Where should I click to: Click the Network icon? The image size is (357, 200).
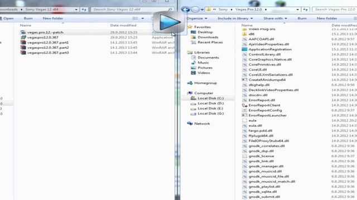click(190, 123)
